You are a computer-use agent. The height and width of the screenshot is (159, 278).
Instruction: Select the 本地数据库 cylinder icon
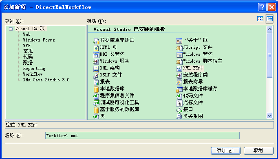point(96,89)
